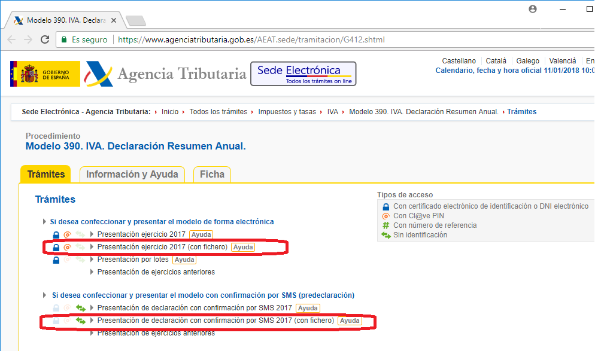This screenshot has width=601, height=351.
Task: Open Impuestos y tasas breadcrumb link
Action: point(287,112)
